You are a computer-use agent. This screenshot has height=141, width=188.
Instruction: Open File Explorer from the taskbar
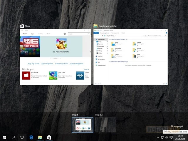[40, 137]
